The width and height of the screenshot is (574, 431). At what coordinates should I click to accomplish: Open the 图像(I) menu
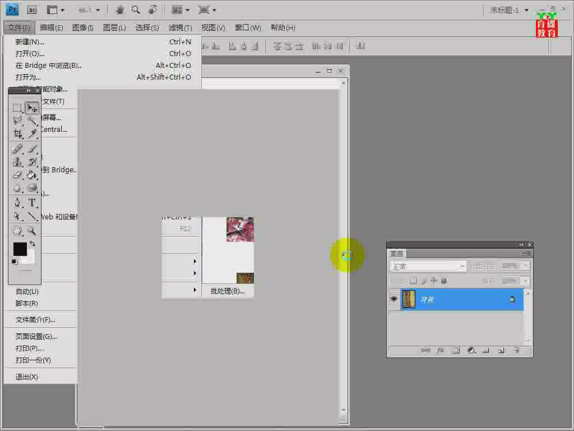pos(83,27)
